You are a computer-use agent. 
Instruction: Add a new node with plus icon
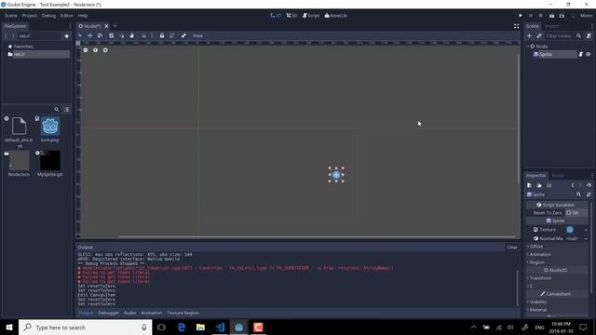[529, 35]
